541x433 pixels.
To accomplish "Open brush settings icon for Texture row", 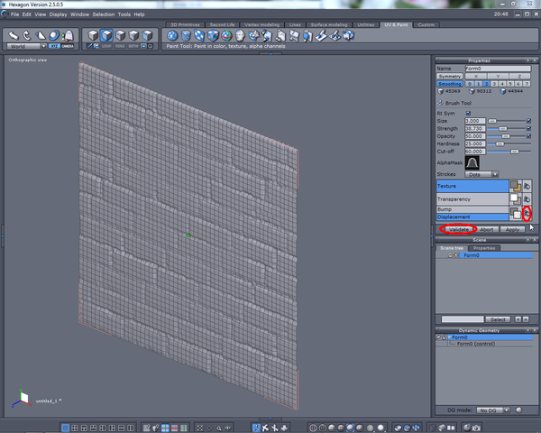I will tap(527, 186).
